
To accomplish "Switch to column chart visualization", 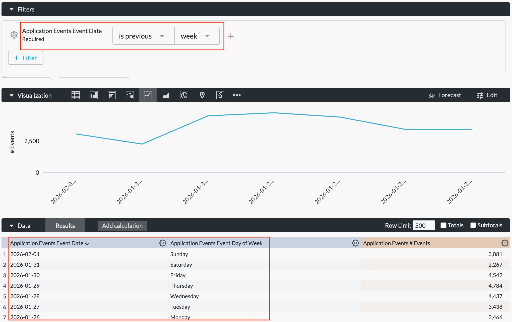I will [x=94, y=95].
